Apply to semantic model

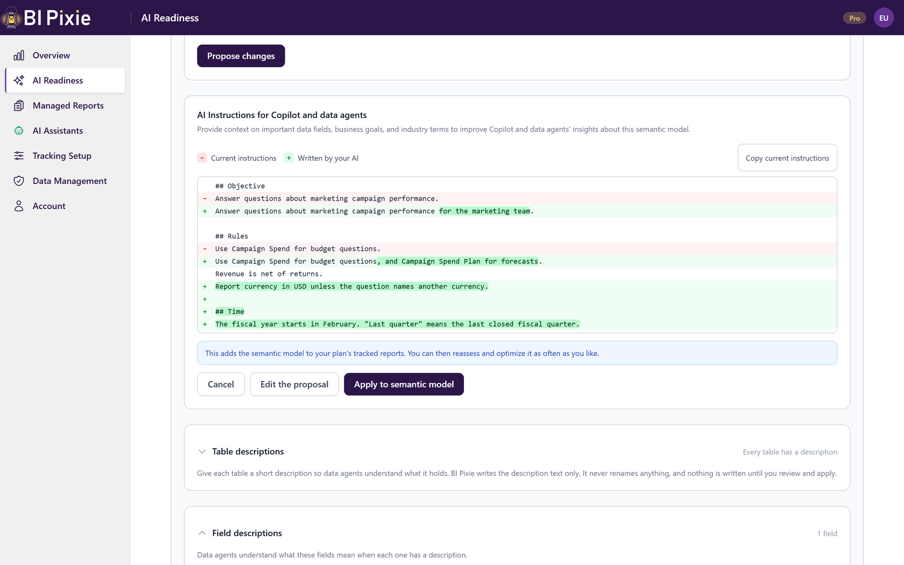404,384
